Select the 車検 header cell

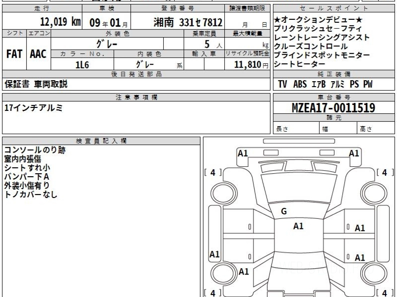107,9
